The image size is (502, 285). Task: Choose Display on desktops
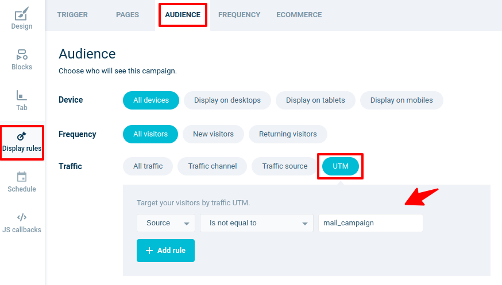(227, 100)
